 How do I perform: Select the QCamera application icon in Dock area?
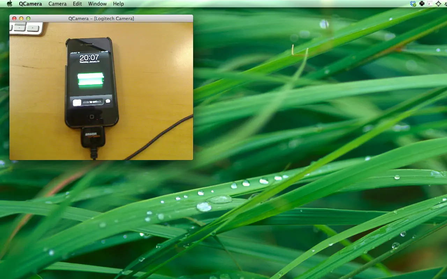point(30,3)
